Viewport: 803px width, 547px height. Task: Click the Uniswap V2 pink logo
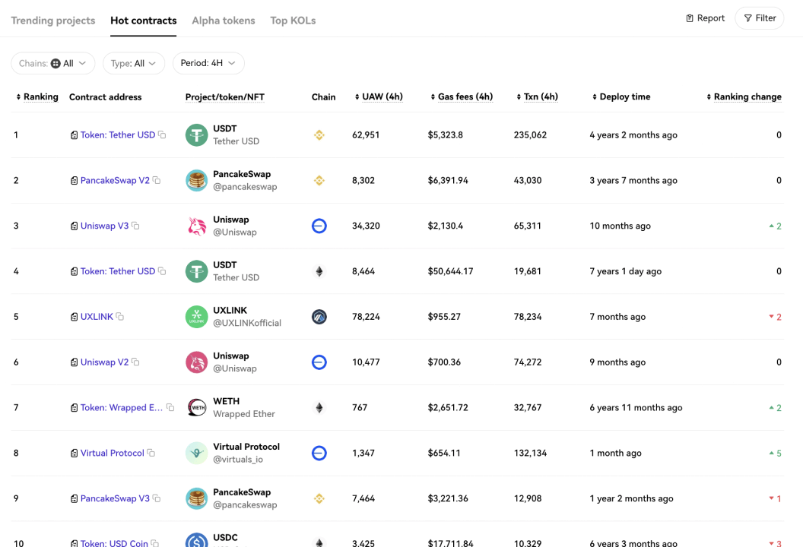(x=197, y=362)
